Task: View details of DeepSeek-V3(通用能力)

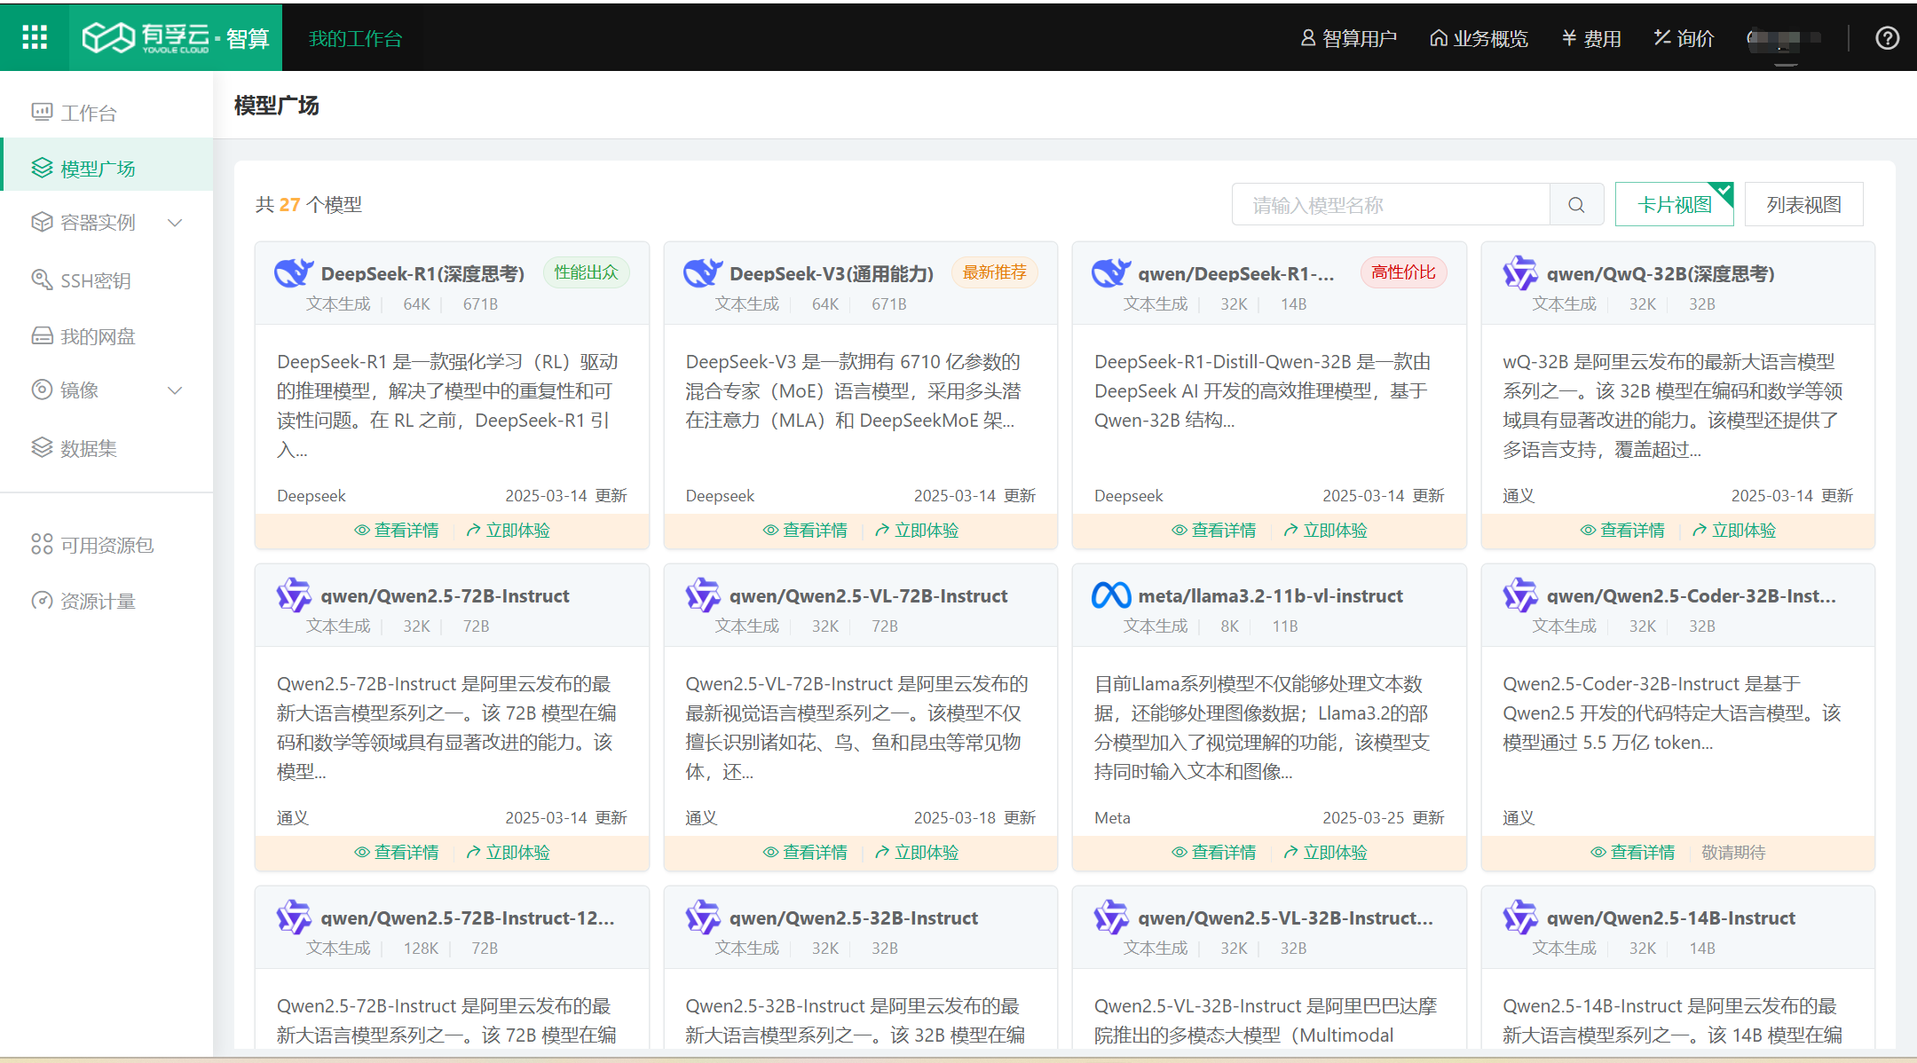Action: [x=805, y=530]
